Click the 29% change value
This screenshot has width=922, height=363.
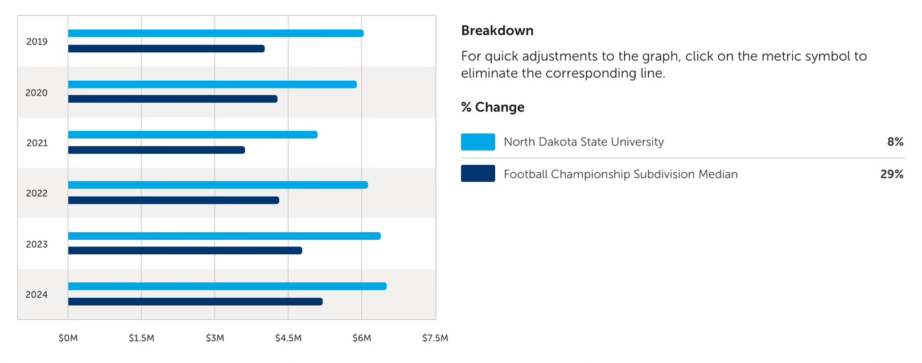tap(891, 174)
